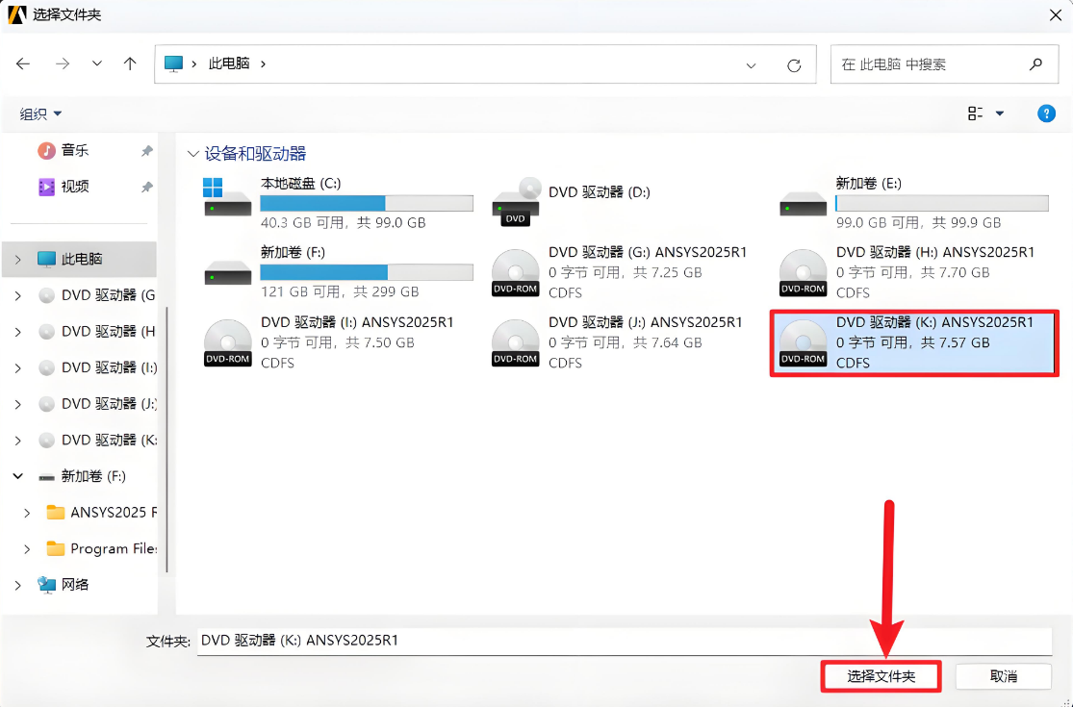Viewport: 1073px width, 707px height.
Task: Open help with the question mark icon
Action: coord(1046,114)
